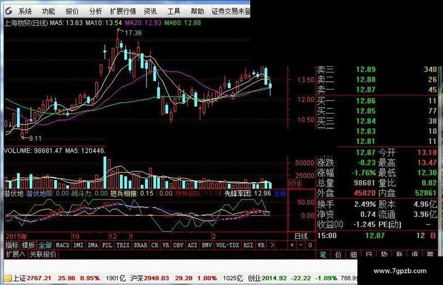
Task: Select the WR indicator tab
Action: 261,245
